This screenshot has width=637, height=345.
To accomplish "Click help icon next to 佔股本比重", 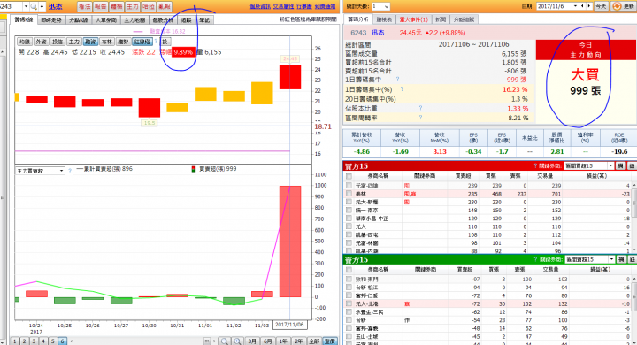I will [420, 108].
